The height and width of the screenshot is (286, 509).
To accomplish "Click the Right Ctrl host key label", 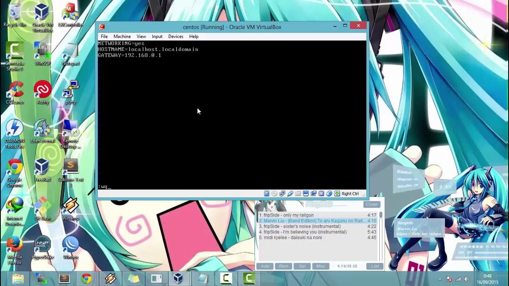I will coord(350,194).
